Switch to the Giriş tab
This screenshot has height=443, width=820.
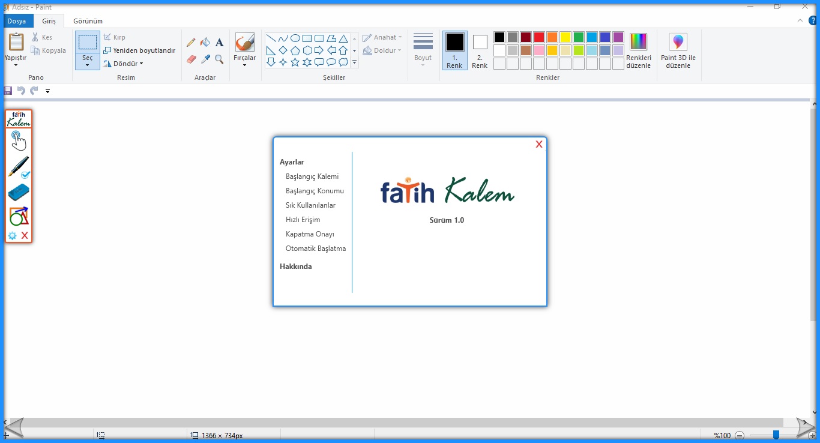(49, 21)
